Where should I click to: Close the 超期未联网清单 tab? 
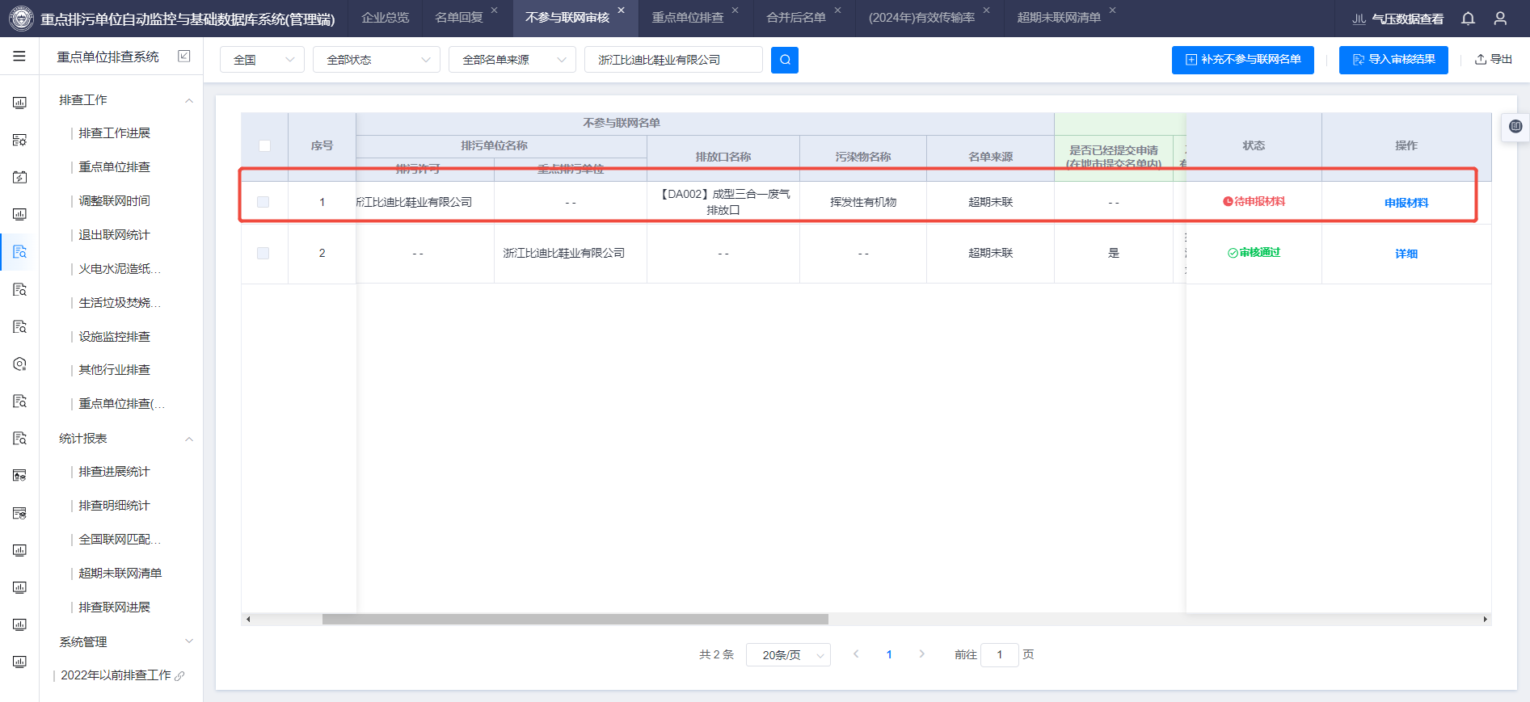click(1113, 11)
